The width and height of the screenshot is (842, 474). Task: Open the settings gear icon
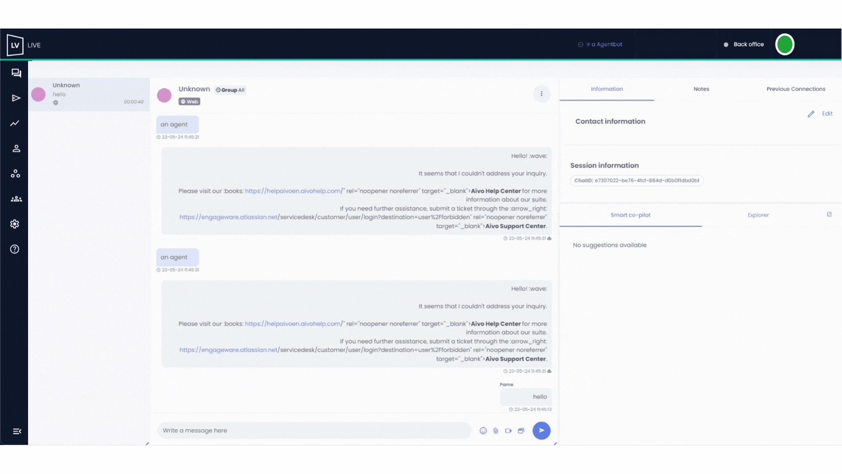tap(15, 224)
